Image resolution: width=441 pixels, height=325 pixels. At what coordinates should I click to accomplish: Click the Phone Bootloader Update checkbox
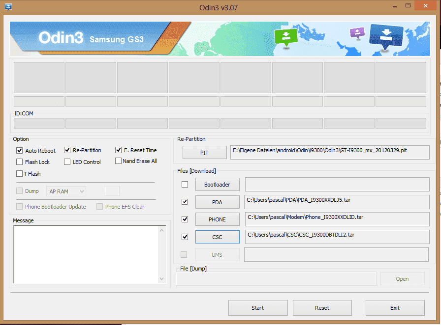point(19,207)
